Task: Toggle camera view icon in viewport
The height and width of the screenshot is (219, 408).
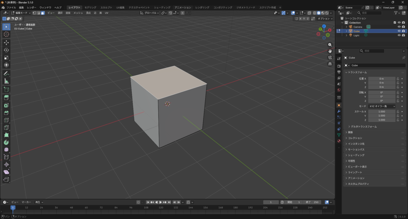Action: click(x=330, y=57)
